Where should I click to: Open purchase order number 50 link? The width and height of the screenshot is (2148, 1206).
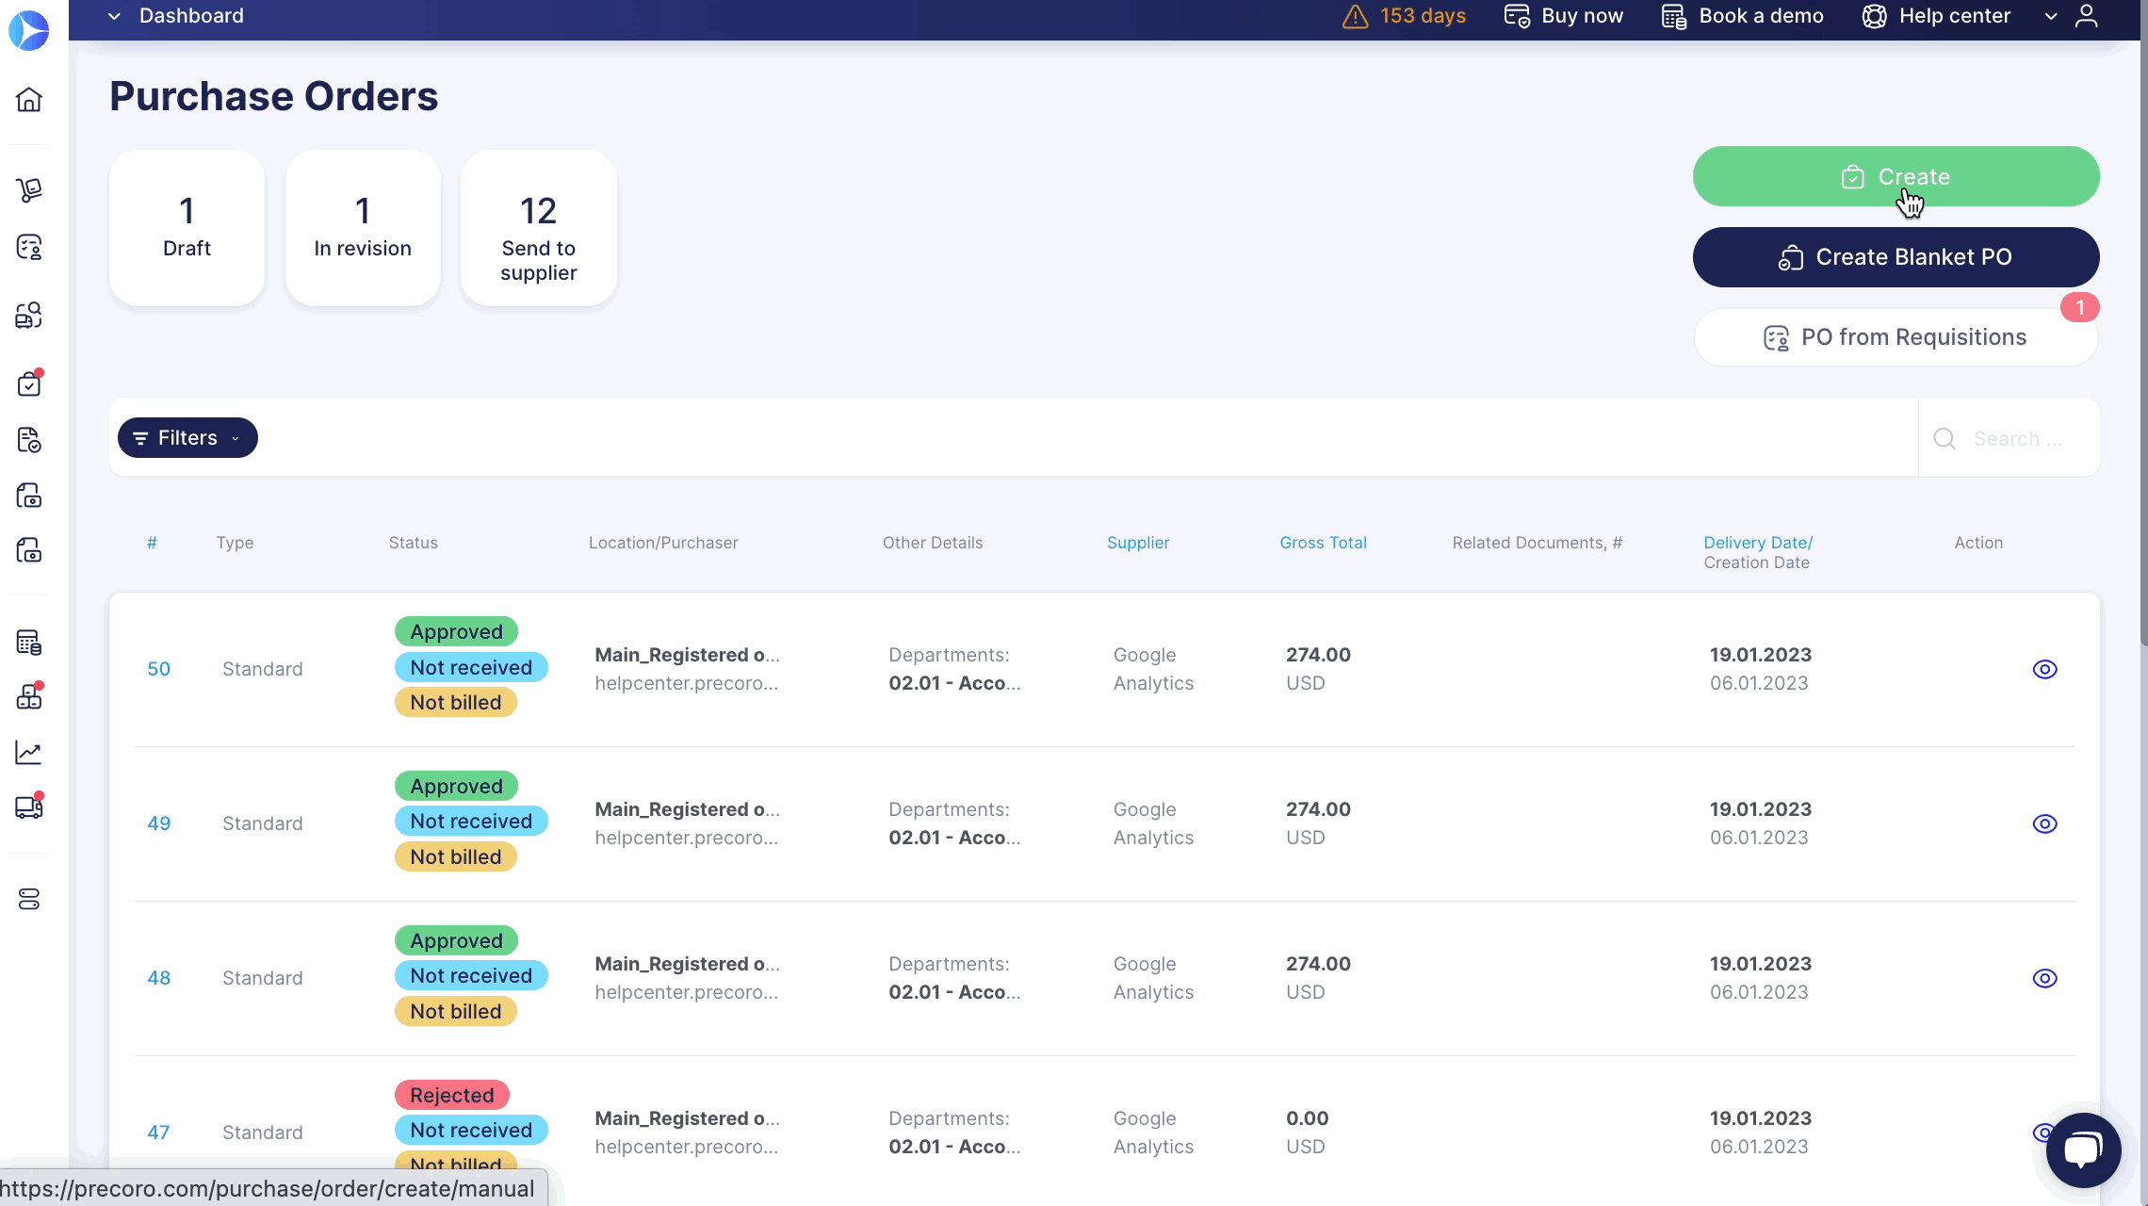click(x=158, y=669)
